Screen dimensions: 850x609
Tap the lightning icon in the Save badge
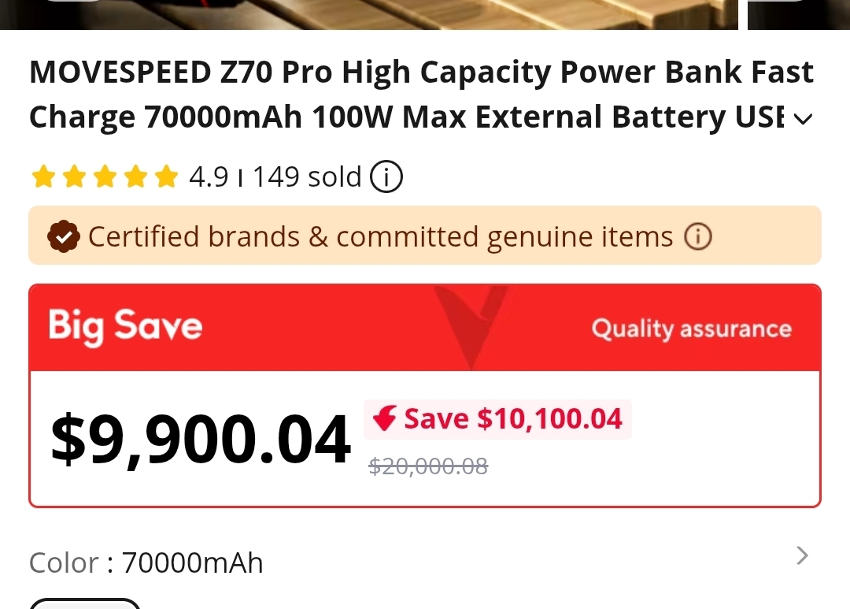[x=385, y=419]
